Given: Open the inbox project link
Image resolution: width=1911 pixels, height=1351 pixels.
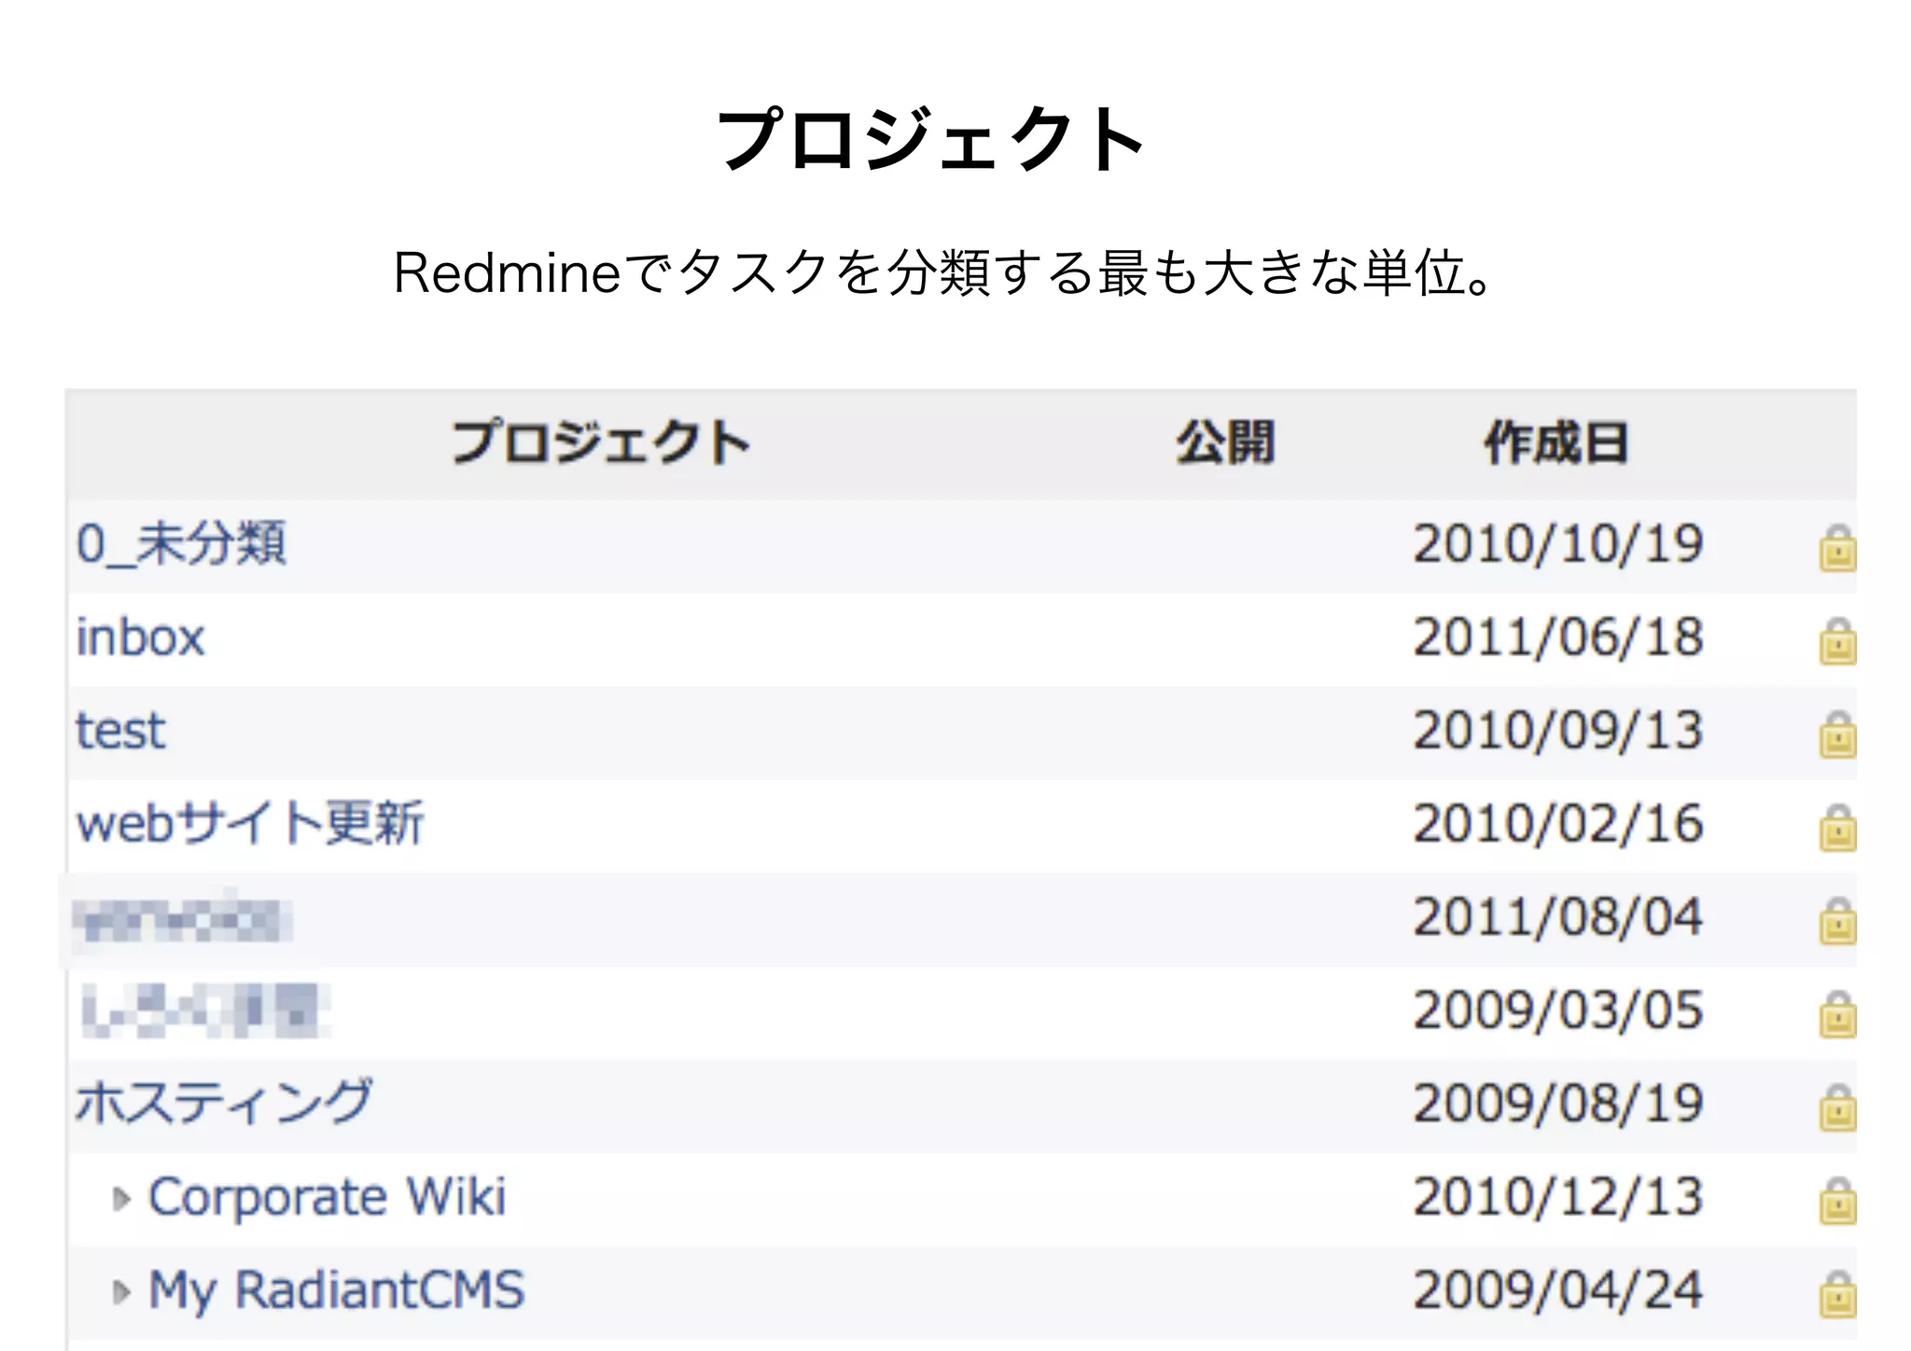Looking at the screenshot, I should (140, 638).
